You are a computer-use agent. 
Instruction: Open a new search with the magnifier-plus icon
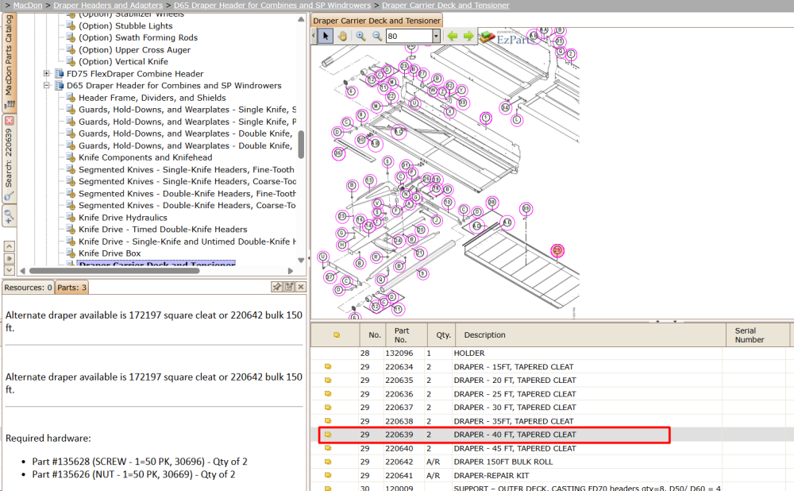(9, 217)
